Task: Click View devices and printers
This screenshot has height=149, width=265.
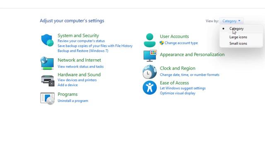Action: click(x=77, y=80)
